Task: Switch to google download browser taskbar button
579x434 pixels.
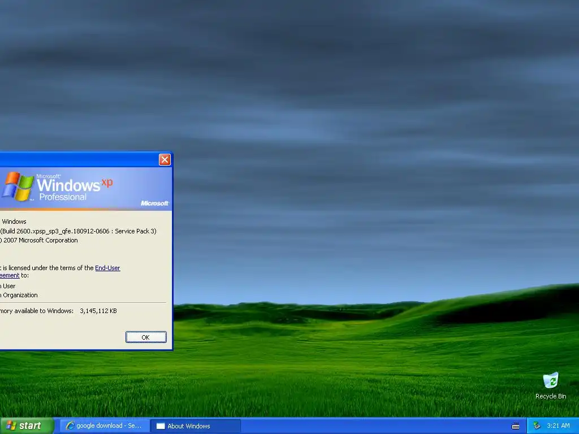Action: (x=105, y=426)
